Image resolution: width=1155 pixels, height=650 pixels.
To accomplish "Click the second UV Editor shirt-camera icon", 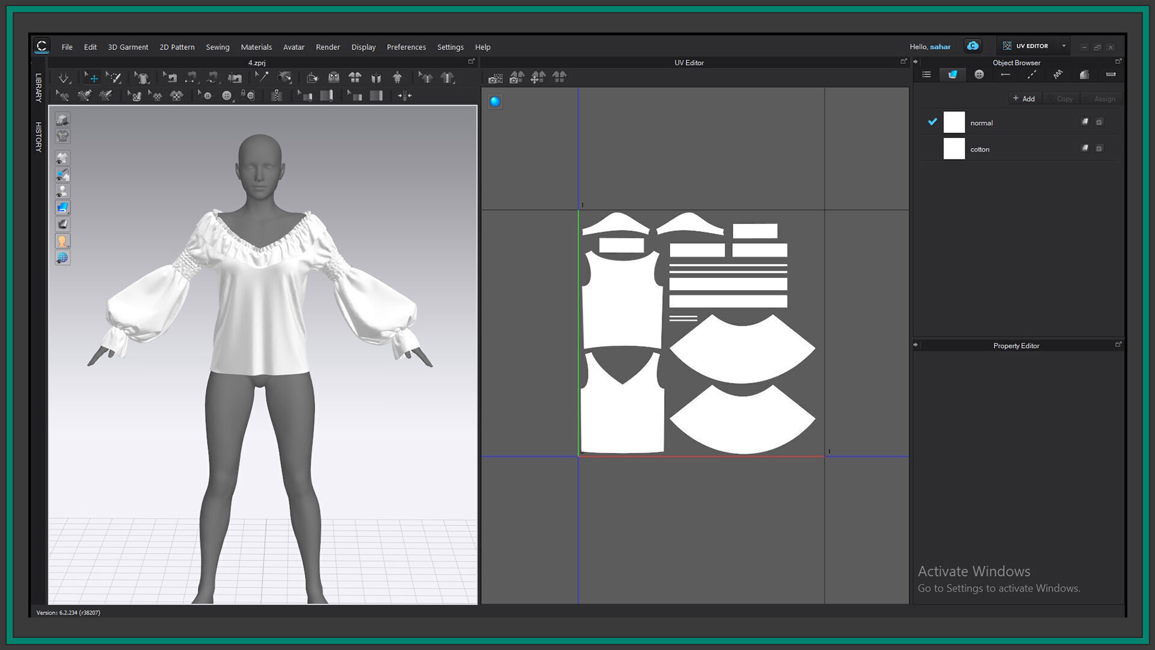I will point(517,78).
